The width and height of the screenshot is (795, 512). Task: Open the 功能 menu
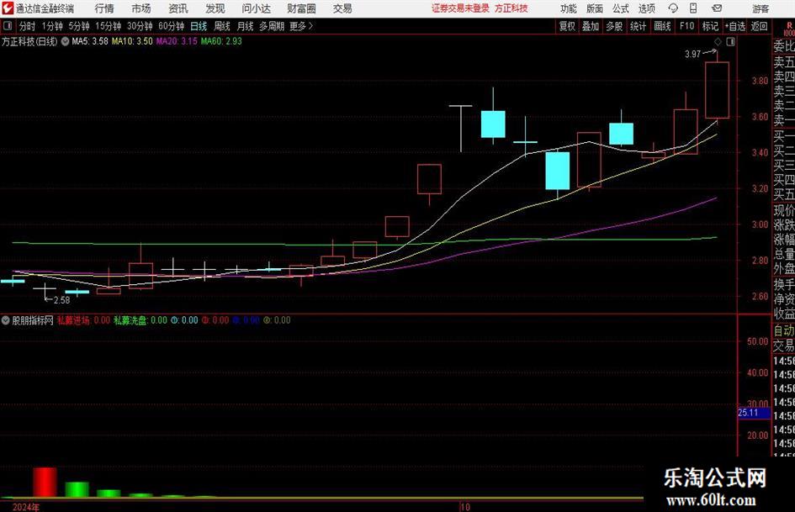point(569,8)
